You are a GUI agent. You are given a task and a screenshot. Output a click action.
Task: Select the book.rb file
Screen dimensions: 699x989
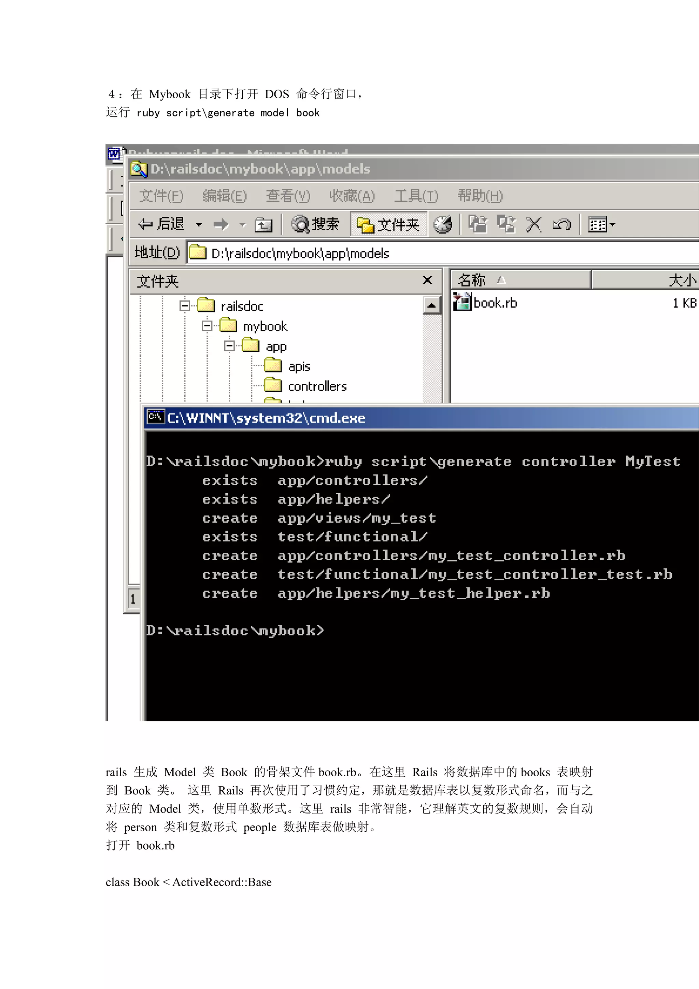[495, 303]
